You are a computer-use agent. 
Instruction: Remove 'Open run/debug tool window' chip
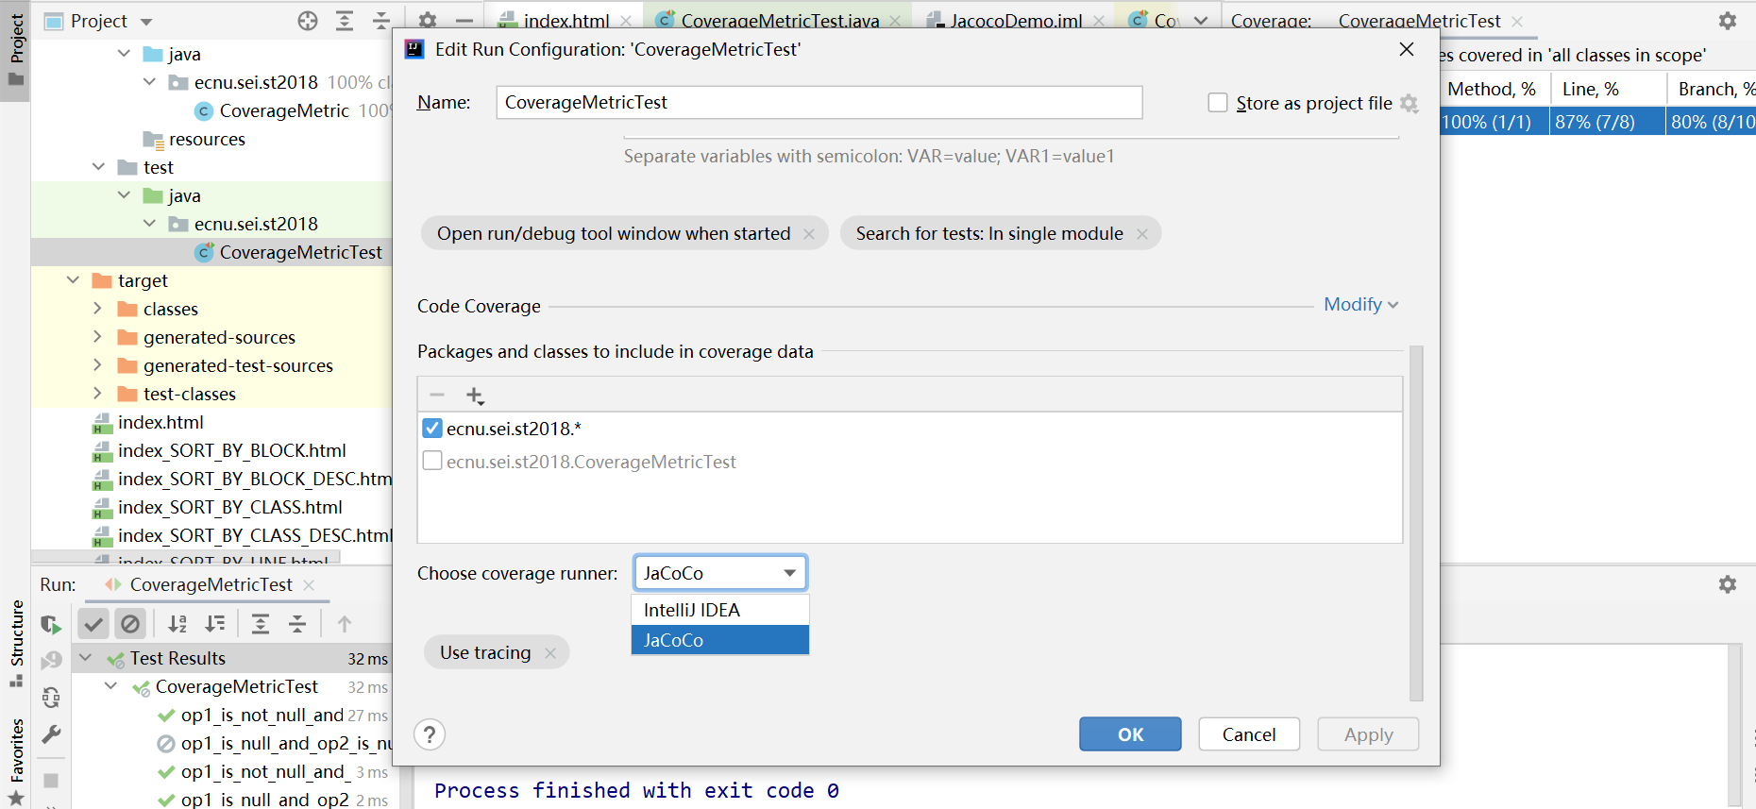pyautogui.click(x=809, y=234)
